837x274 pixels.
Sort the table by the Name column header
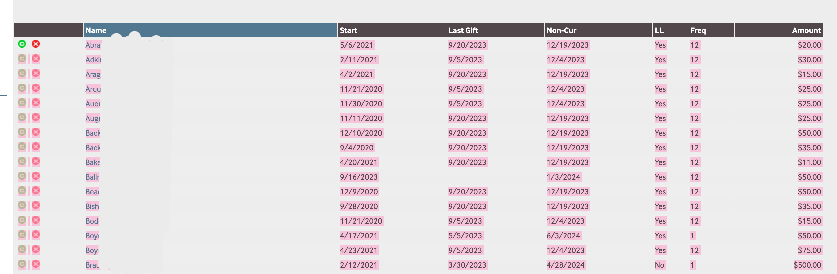pos(96,30)
